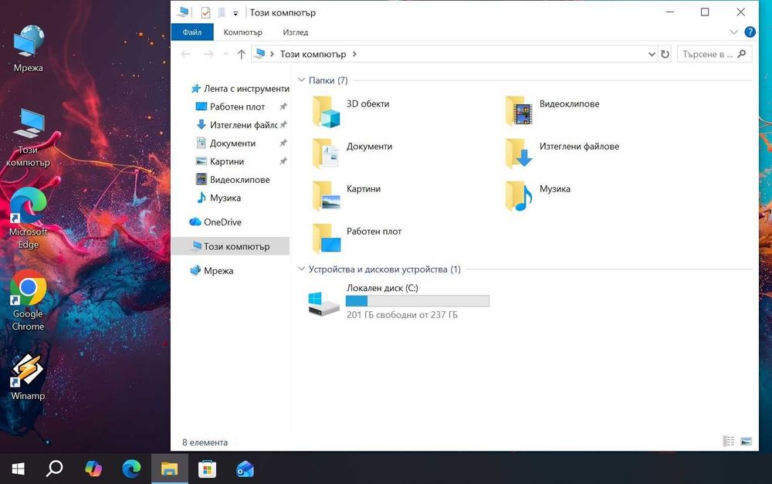Launch the Microsoft Edge desktop shortcut
Image resolution: width=772 pixels, height=484 pixels.
(28, 218)
